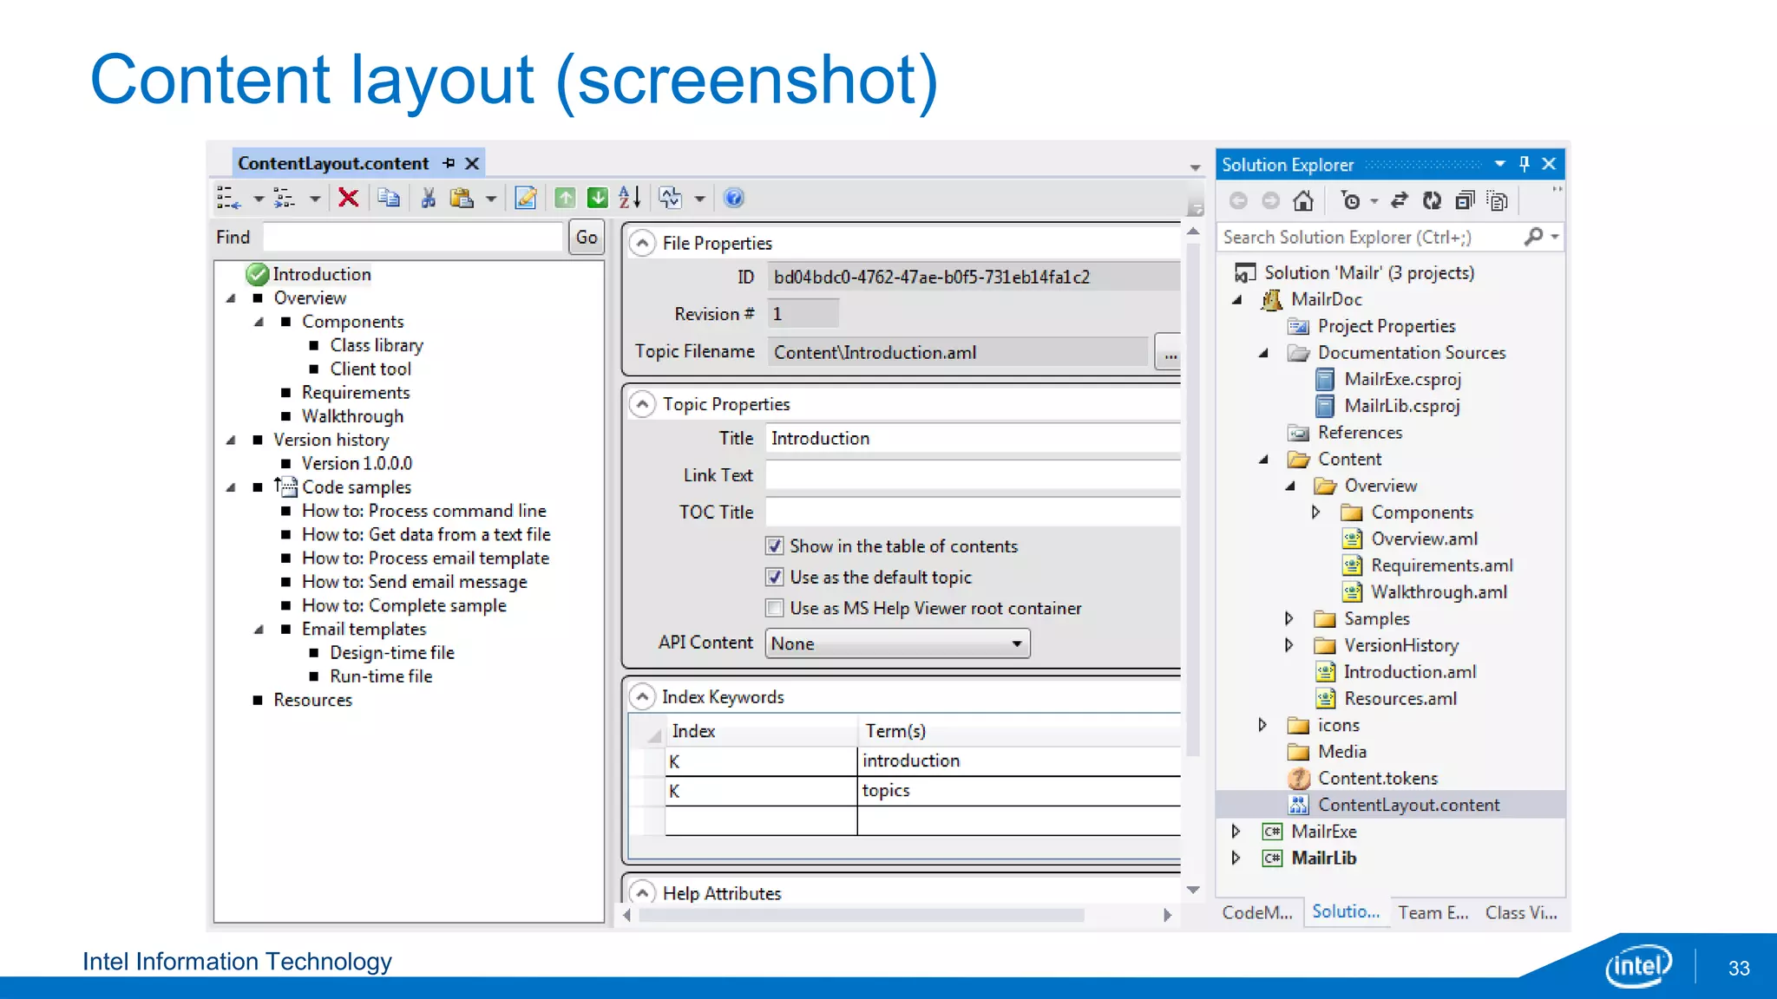Collapse the Index Keywords section
Screen dimensions: 1777x999
(642, 697)
